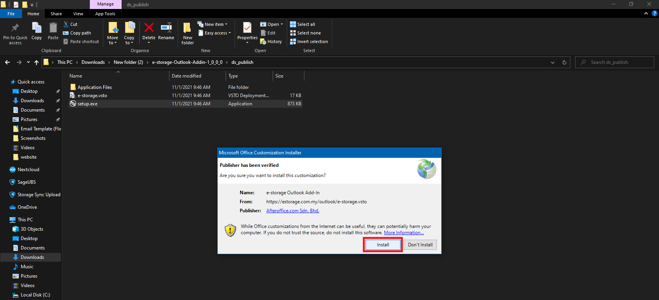
Task: Click Pin to Quick access icon
Action: [x=15, y=29]
